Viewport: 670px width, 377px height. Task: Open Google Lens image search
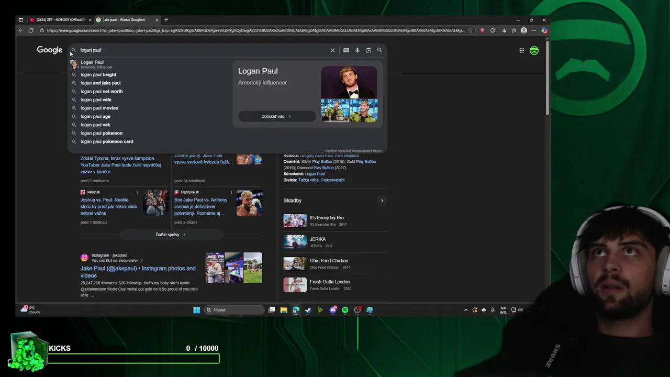point(368,50)
